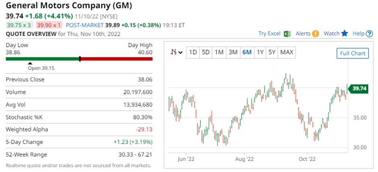The image size is (378, 172).
Task: Select the 5Y chart period
Action: 272,52
